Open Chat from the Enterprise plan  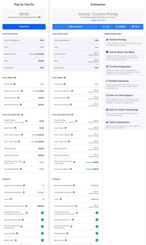coord(136,27)
